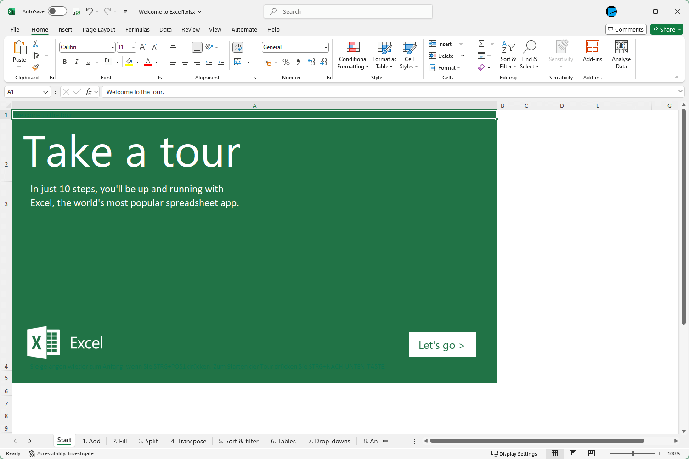Toggle AutoSave on

pos(57,11)
